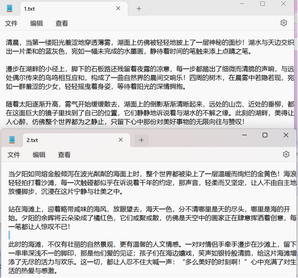Click line starting 轻轻拍打着沙滩 in 2.txt
Viewport: 298px width, 278px height.
click(x=153, y=183)
